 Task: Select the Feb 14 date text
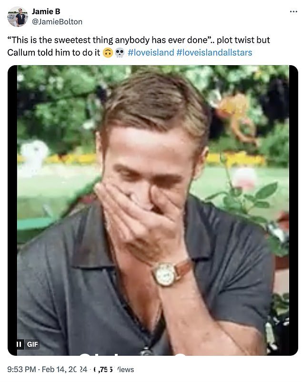tap(64, 369)
